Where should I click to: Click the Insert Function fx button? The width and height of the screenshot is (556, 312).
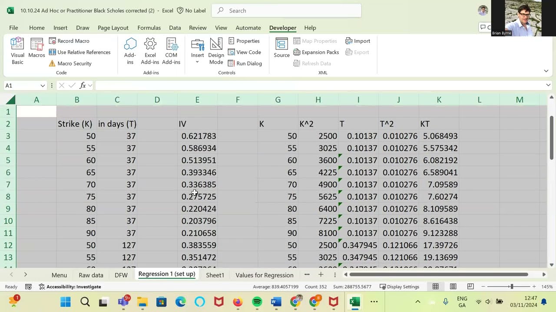pyautogui.click(x=83, y=85)
